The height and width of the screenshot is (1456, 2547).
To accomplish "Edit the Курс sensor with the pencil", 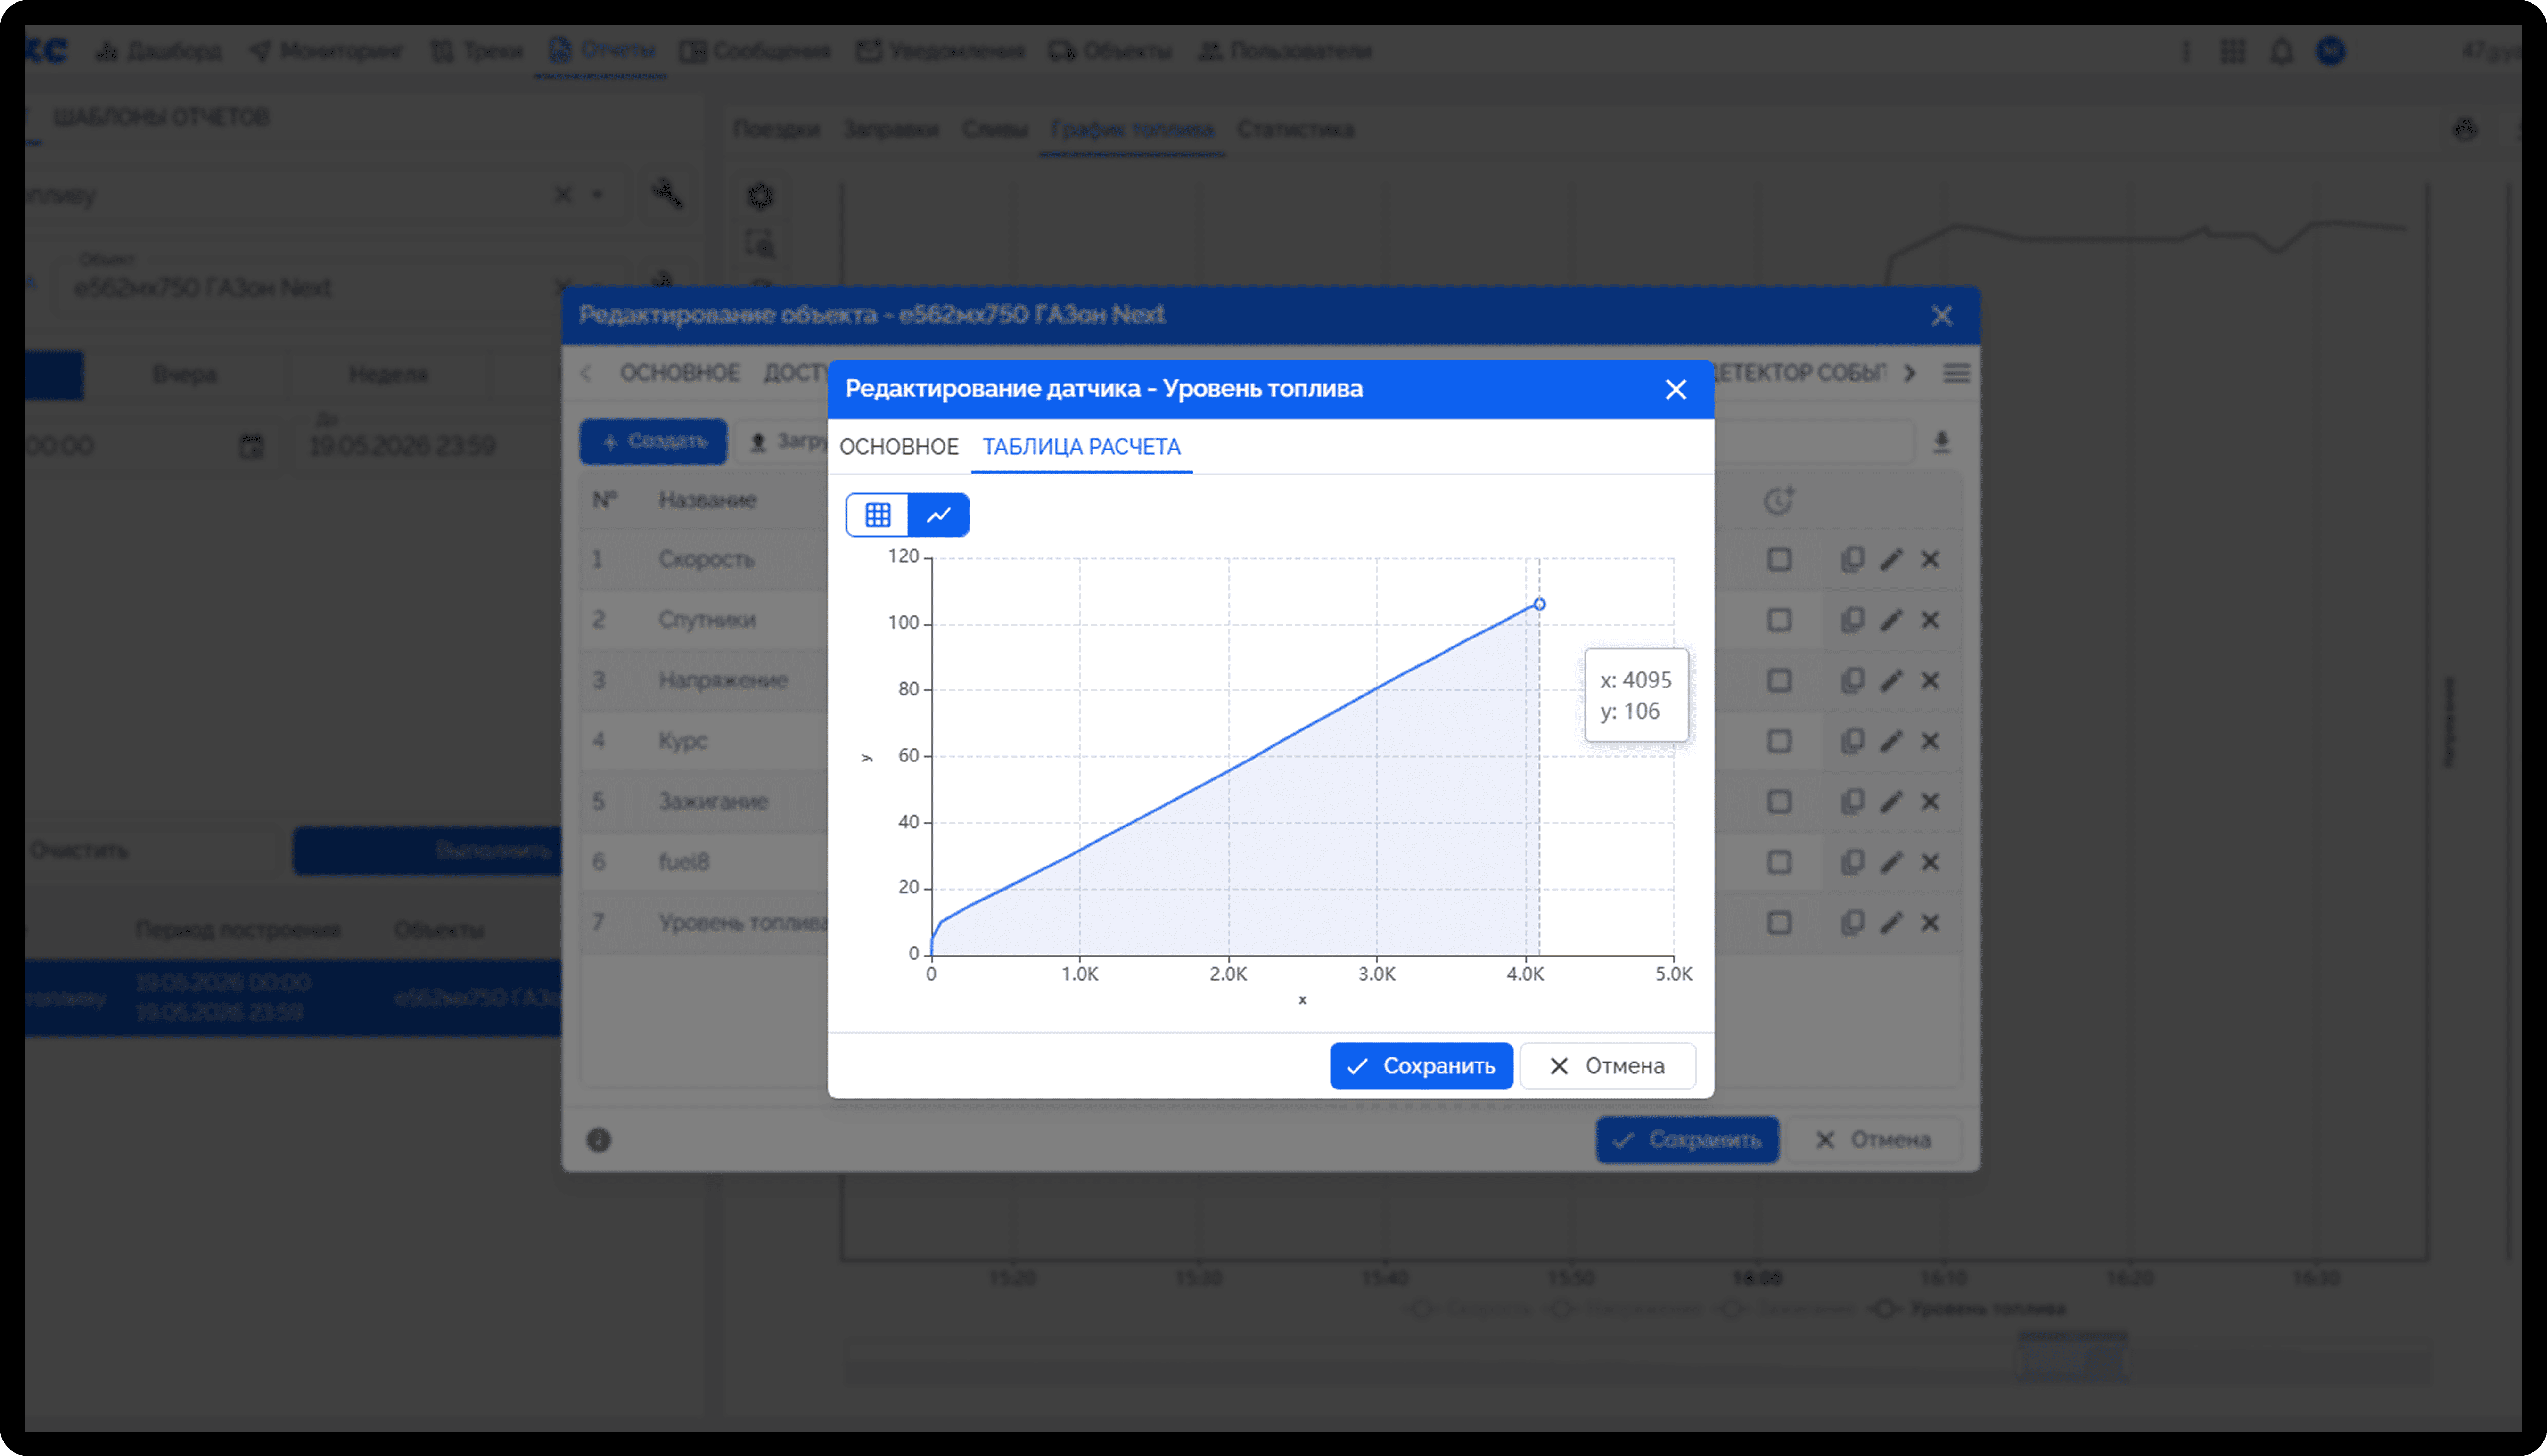I will [1891, 741].
